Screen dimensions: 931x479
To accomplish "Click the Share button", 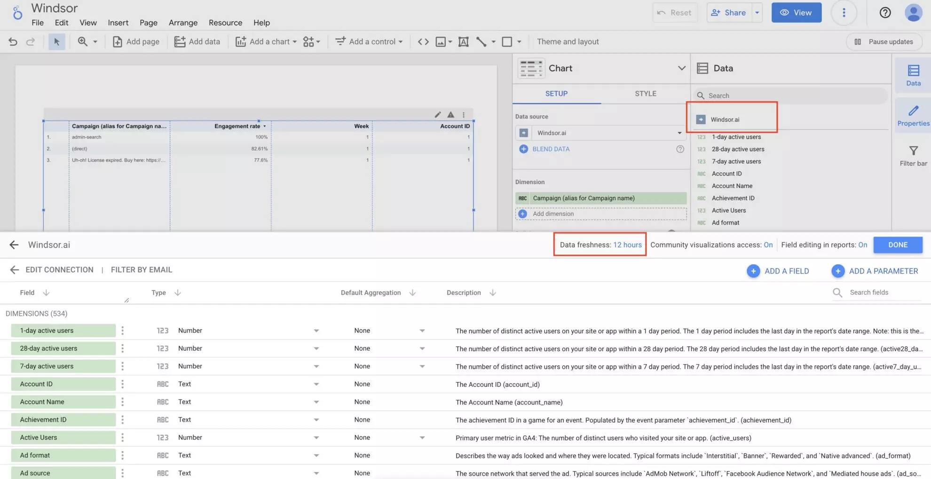I will (x=728, y=13).
